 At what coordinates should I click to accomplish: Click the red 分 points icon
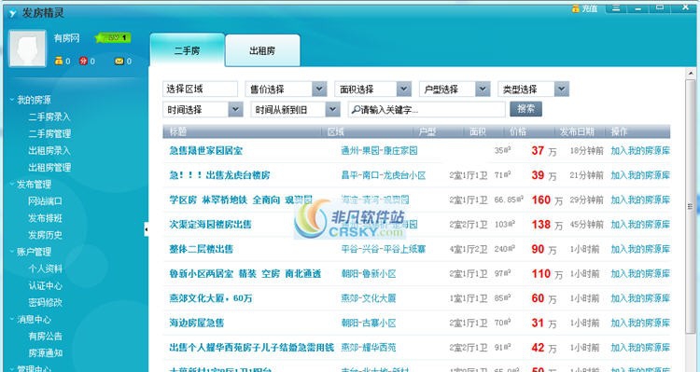(83, 62)
